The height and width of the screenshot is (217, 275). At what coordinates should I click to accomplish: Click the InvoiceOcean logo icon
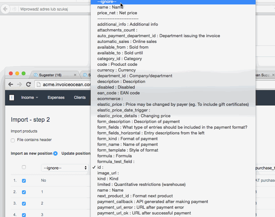click(x=11, y=98)
